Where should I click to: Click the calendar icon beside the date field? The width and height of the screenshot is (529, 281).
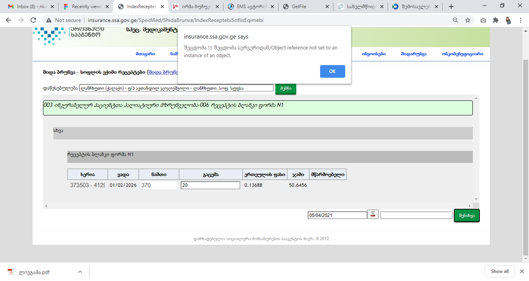(x=373, y=214)
